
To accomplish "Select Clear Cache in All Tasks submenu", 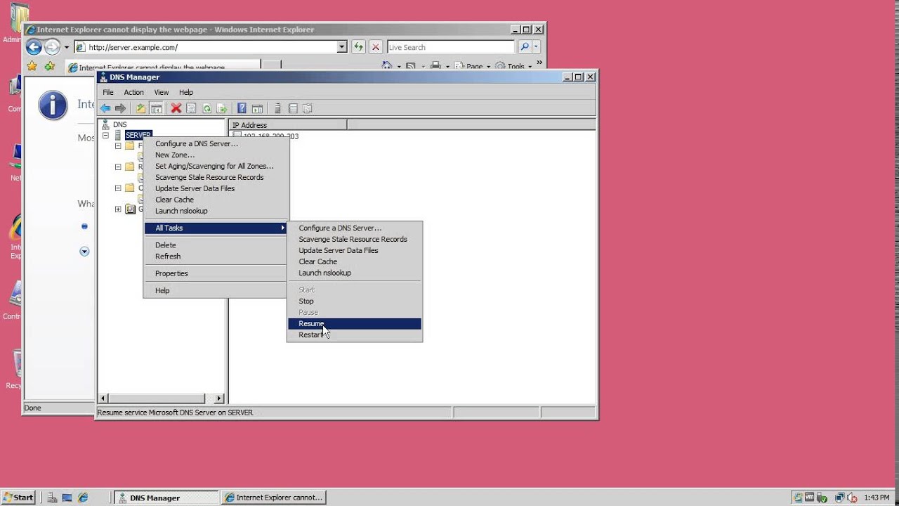I will point(355,261).
